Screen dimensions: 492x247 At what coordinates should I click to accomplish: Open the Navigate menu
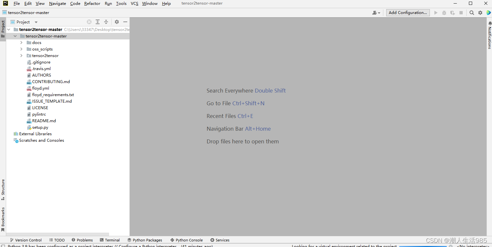click(x=58, y=4)
